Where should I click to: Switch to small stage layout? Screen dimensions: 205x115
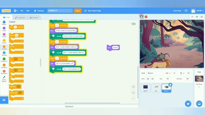click(192, 17)
